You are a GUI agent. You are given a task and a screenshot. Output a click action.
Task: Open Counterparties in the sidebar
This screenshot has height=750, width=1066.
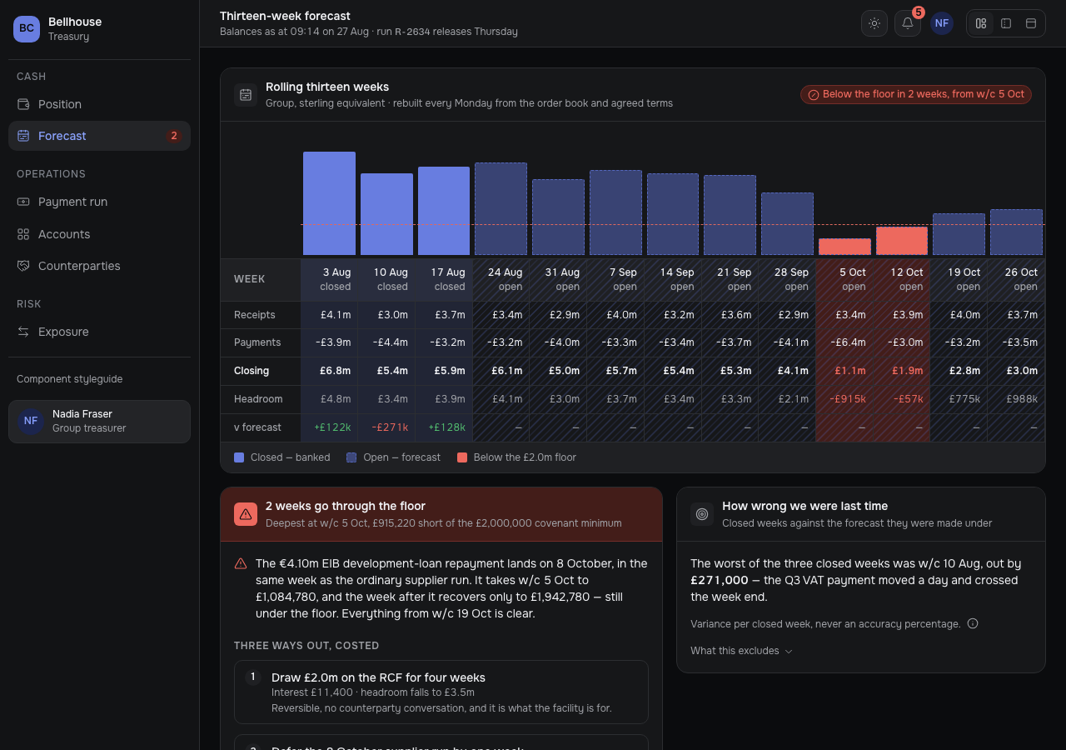99,266
